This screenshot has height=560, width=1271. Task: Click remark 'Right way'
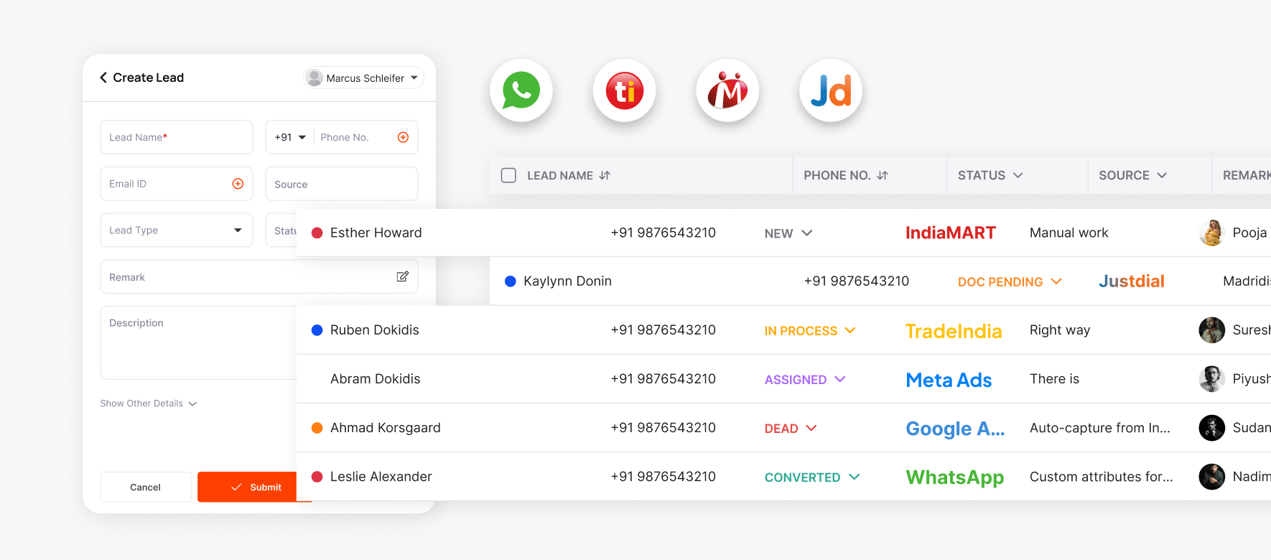(x=1060, y=330)
